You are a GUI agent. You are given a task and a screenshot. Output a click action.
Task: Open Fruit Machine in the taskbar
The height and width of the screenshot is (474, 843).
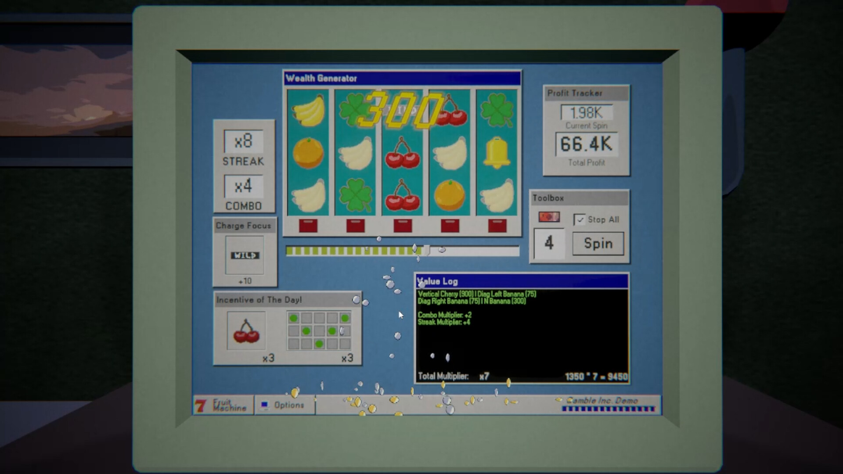223,405
